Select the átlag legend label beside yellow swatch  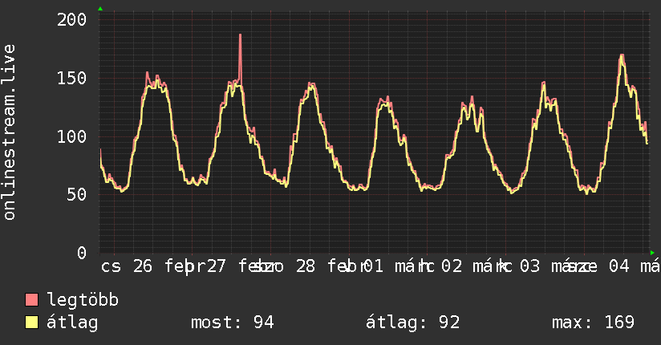[x=72, y=323]
